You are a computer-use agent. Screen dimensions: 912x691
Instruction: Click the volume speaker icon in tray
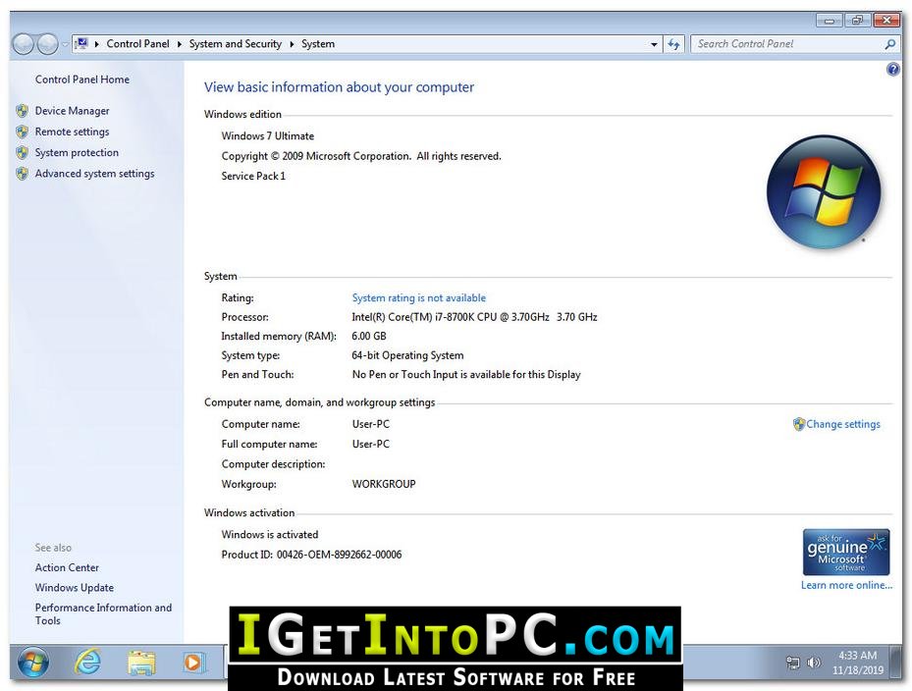point(814,664)
